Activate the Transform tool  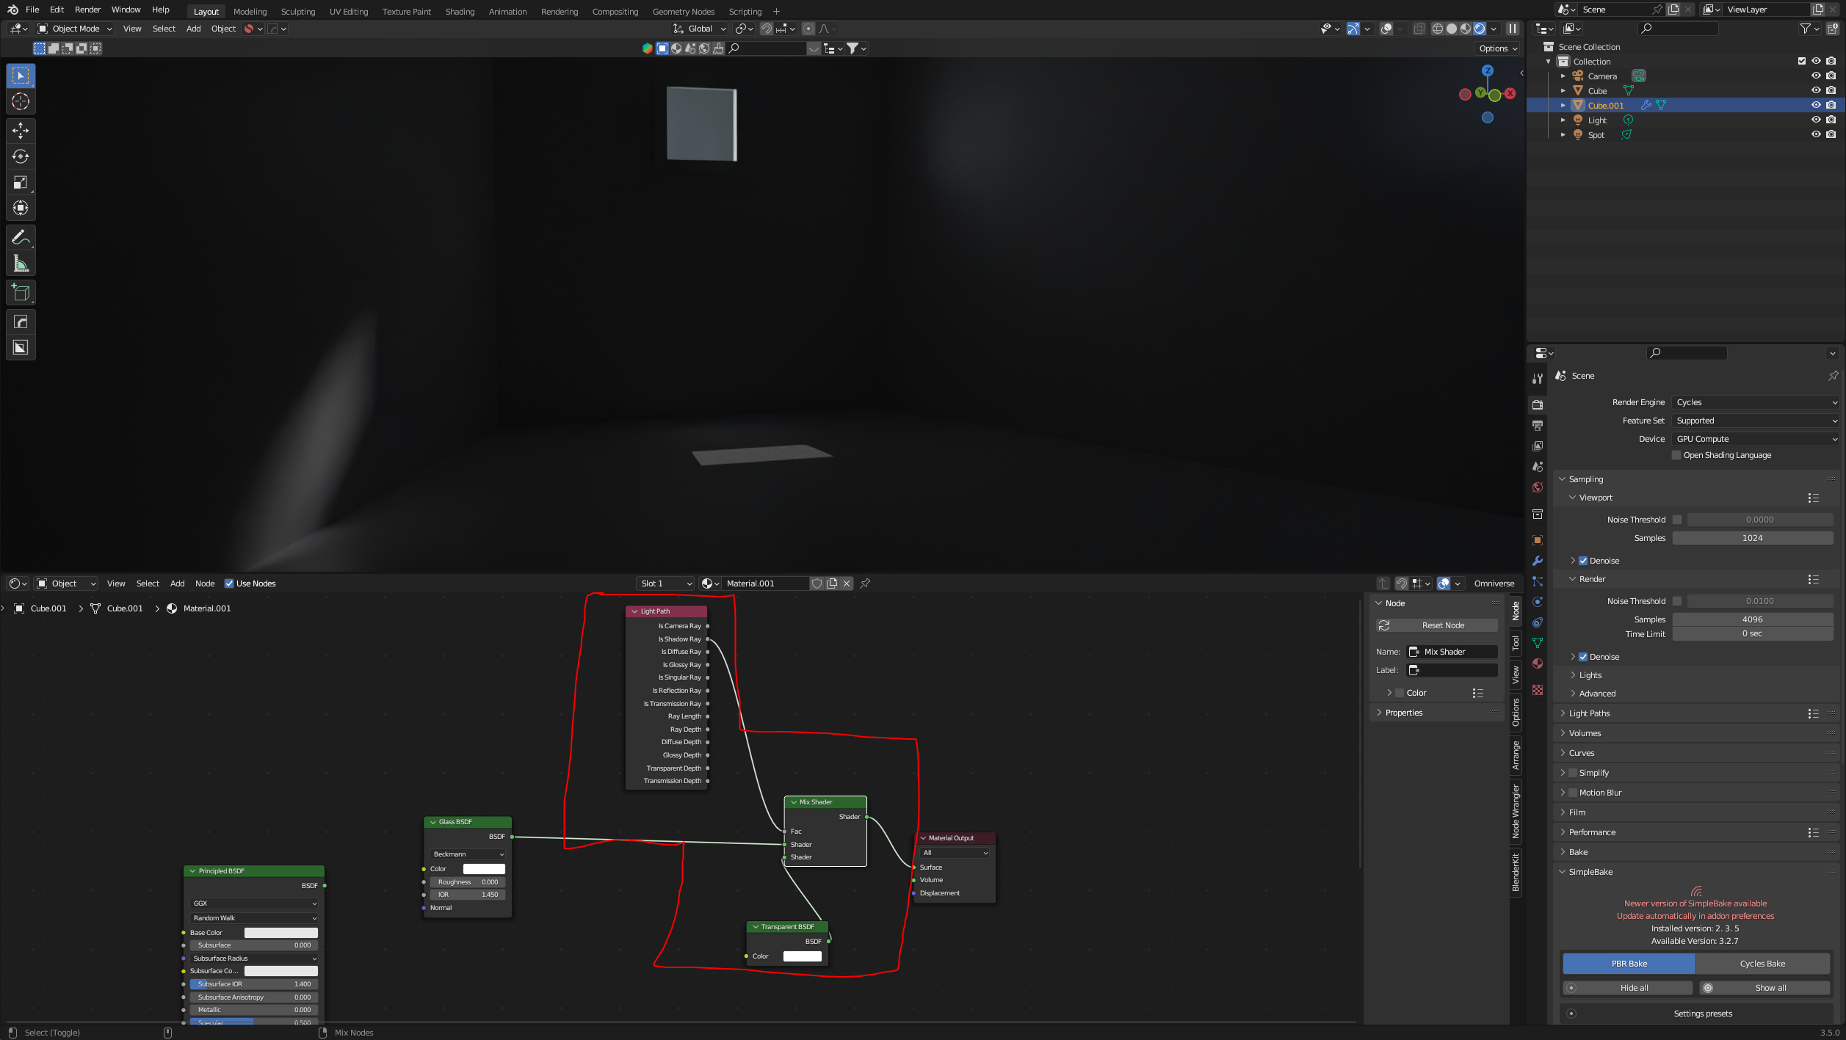(21, 208)
